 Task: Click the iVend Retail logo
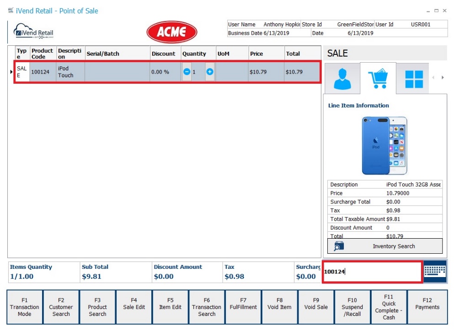coord(34,31)
